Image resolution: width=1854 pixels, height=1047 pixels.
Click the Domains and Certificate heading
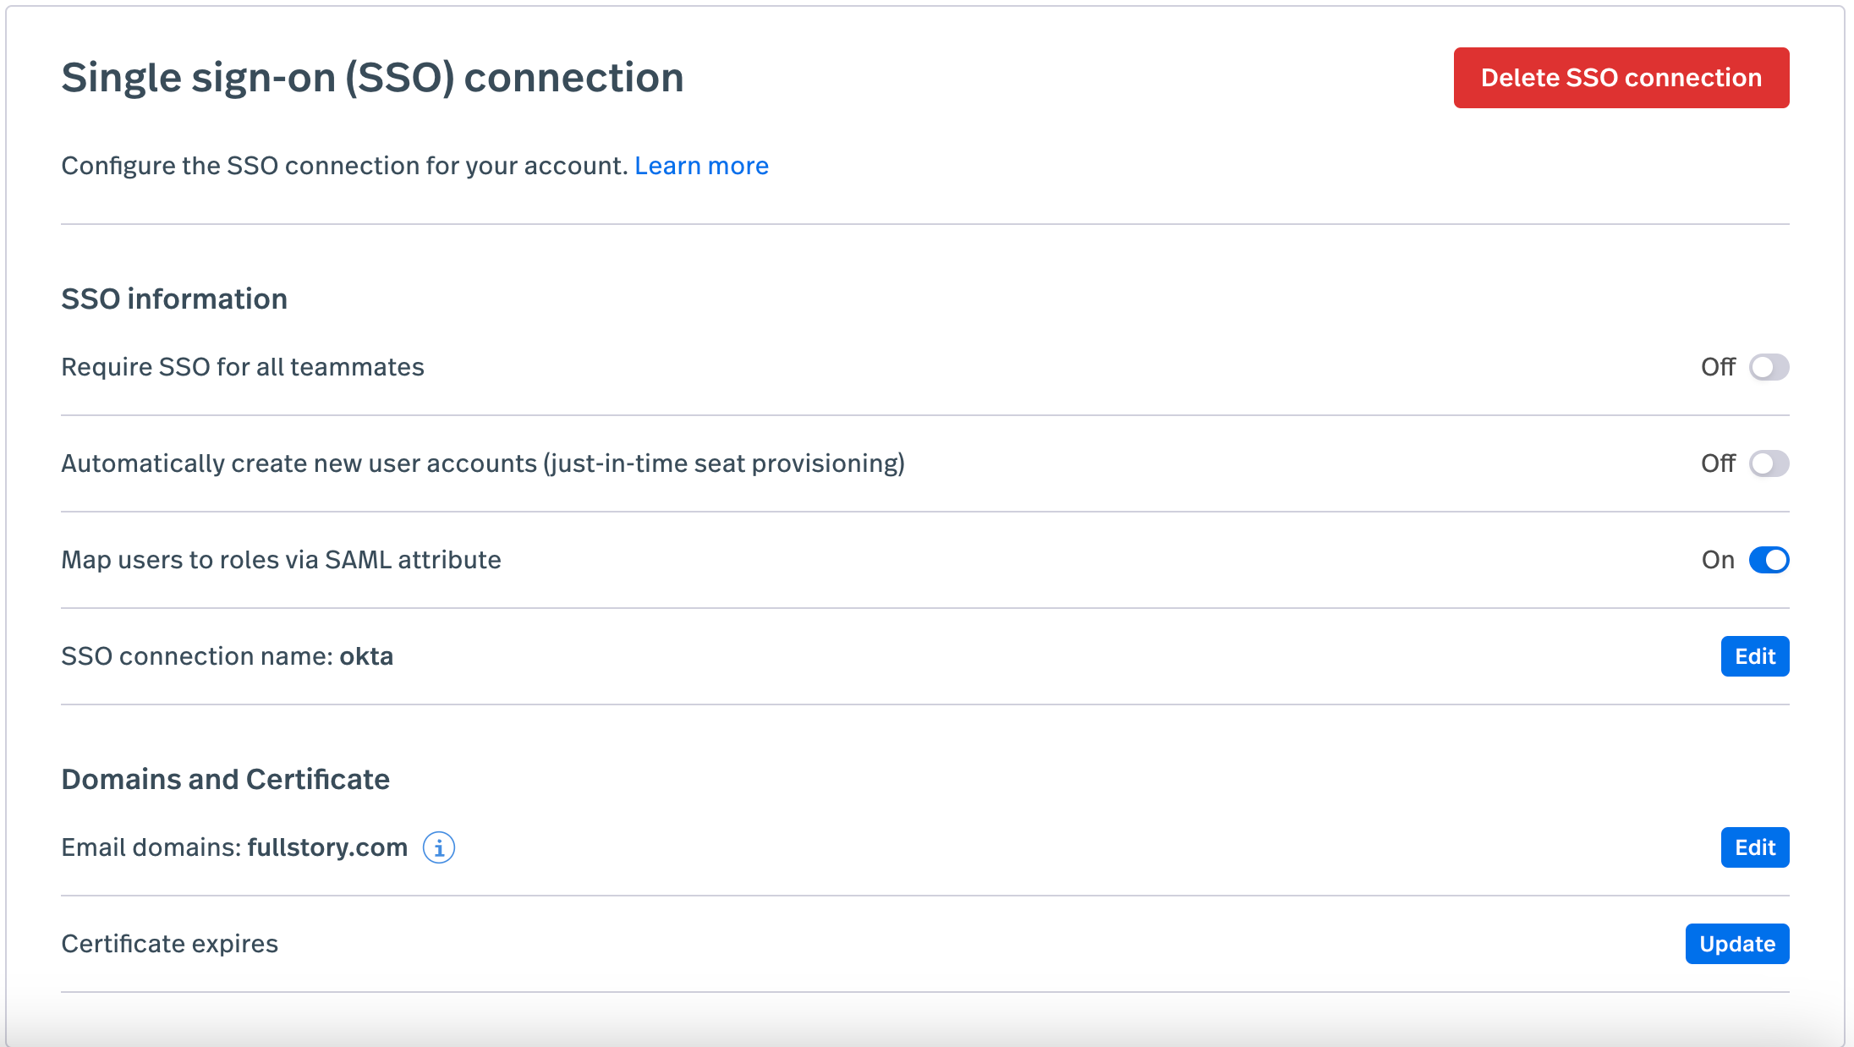pyautogui.click(x=225, y=779)
